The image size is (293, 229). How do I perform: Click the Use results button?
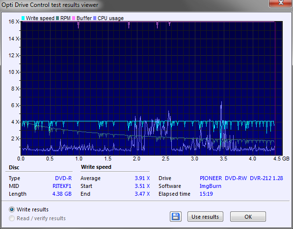(205, 216)
